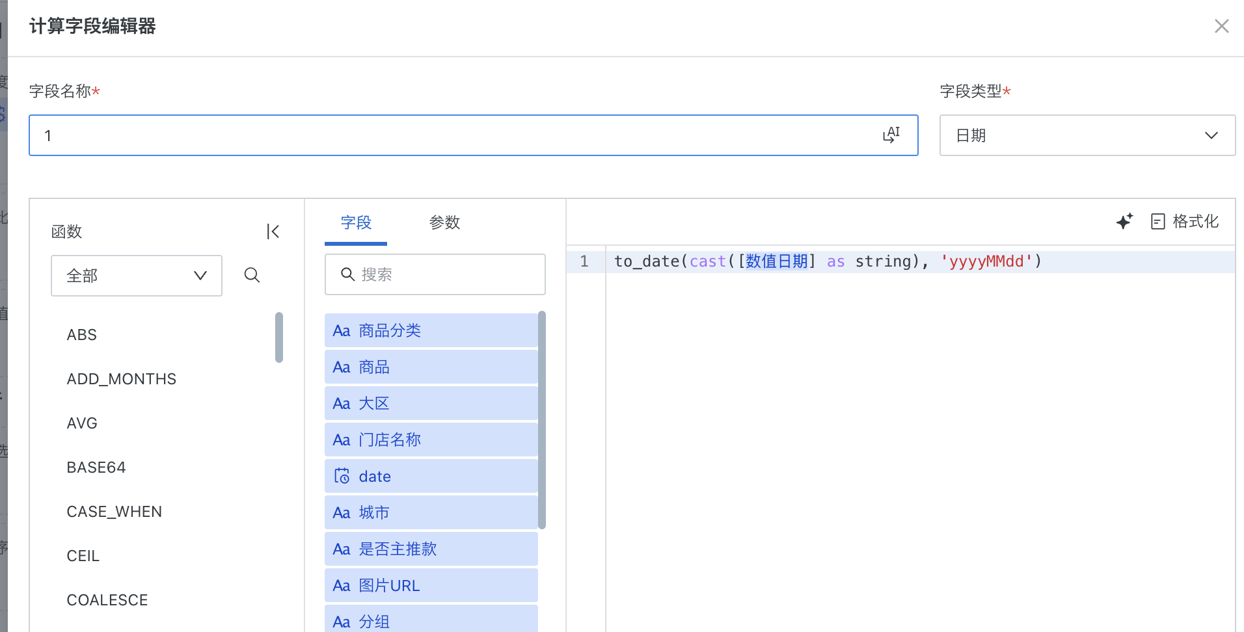Image resolution: width=1244 pixels, height=632 pixels.
Task: Insert the 城市 field
Action: 431,512
